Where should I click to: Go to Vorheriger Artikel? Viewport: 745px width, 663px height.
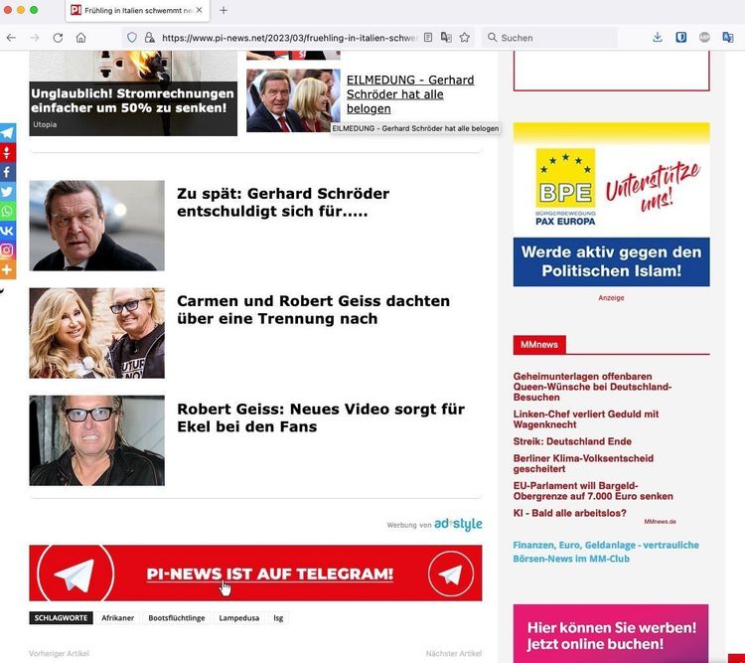[x=59, y=653]
